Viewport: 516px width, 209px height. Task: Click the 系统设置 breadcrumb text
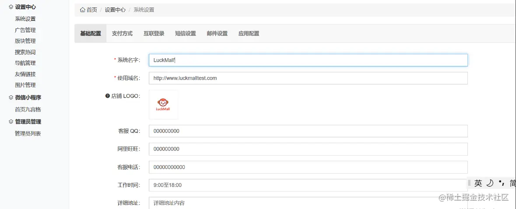point(144,10)
